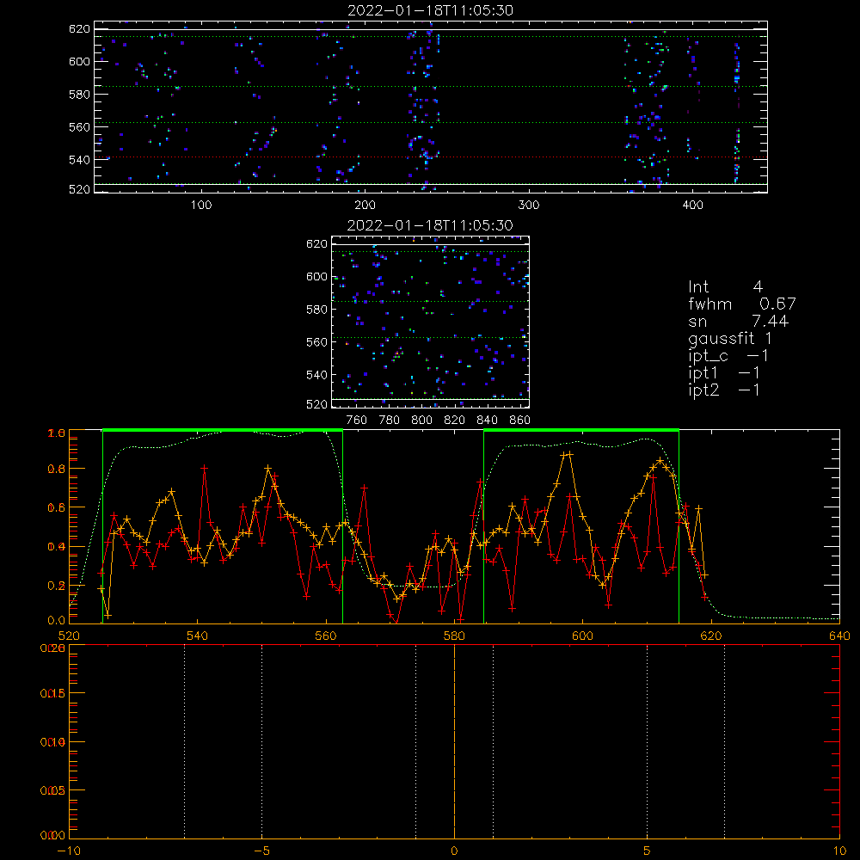The height and width of the screenshot is (860, 860).
Task: Select the 'gaussfit 1' readout line
Action: [730, 338]
